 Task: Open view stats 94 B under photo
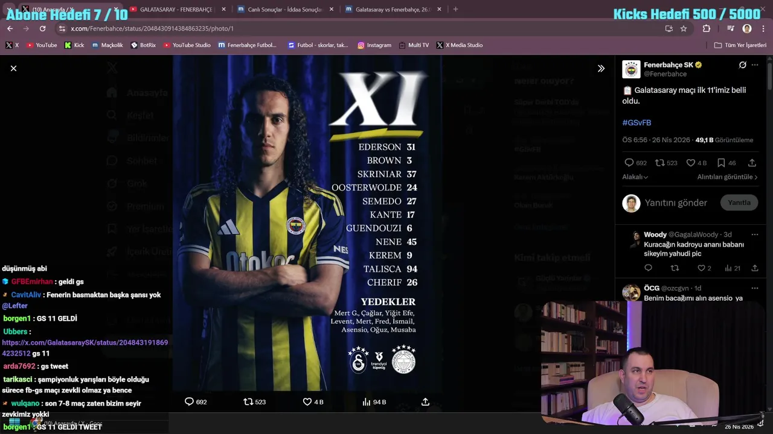(x=374, y=402)
